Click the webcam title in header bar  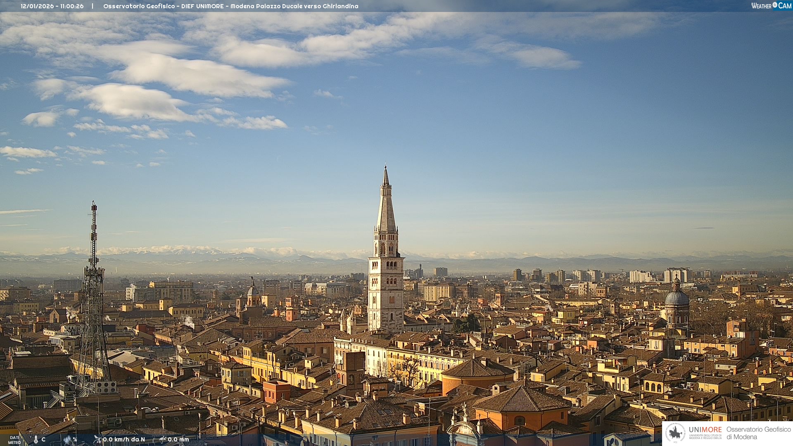click(x=230, y=6)
